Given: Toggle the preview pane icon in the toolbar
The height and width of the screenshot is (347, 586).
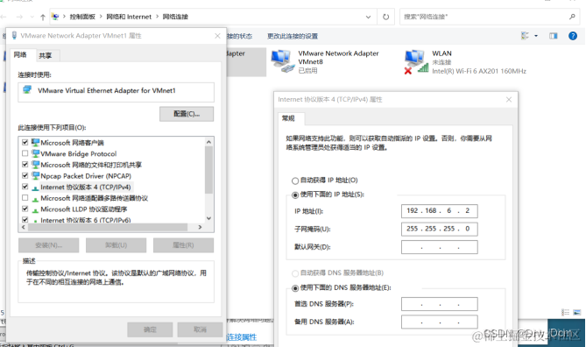Looking at the screenshot, I should 553,36.
